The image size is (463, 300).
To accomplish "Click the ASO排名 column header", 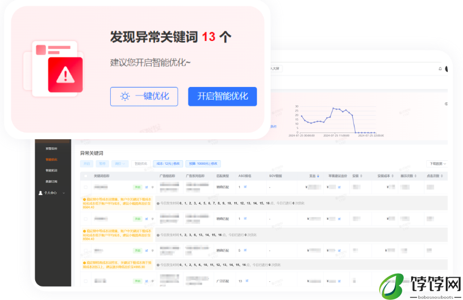I will point(245,176).
